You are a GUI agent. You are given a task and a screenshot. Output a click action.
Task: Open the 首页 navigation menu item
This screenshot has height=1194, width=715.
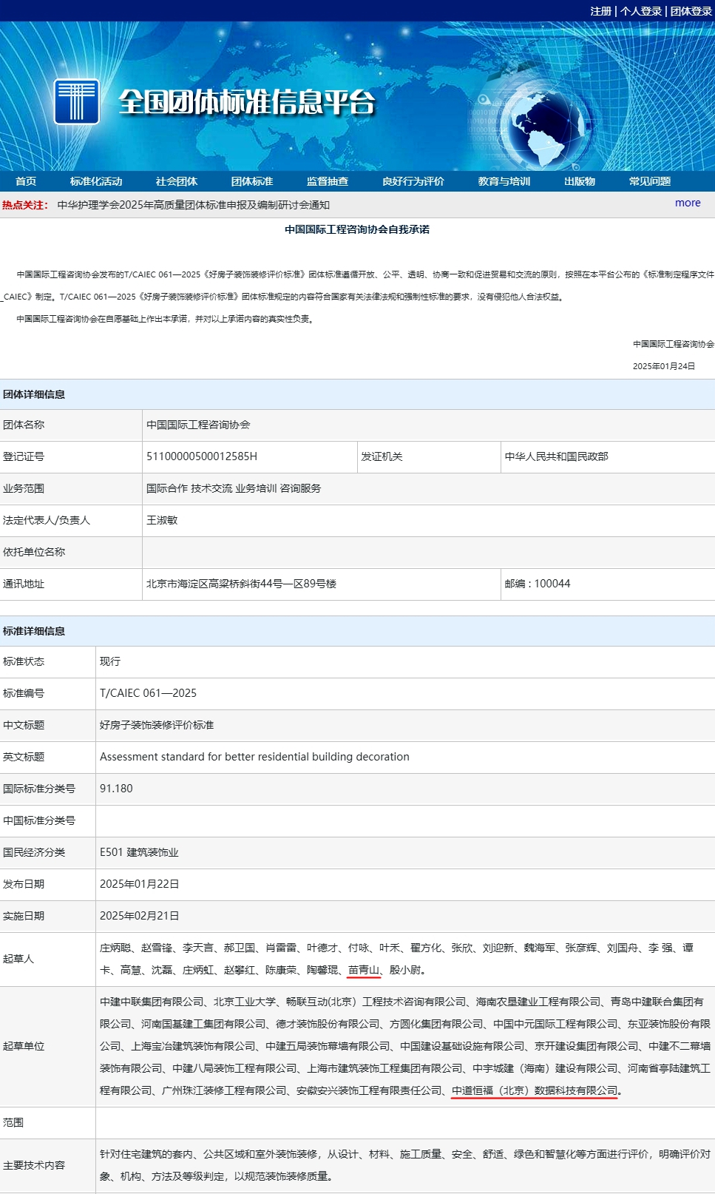click(x=26, y=181)
